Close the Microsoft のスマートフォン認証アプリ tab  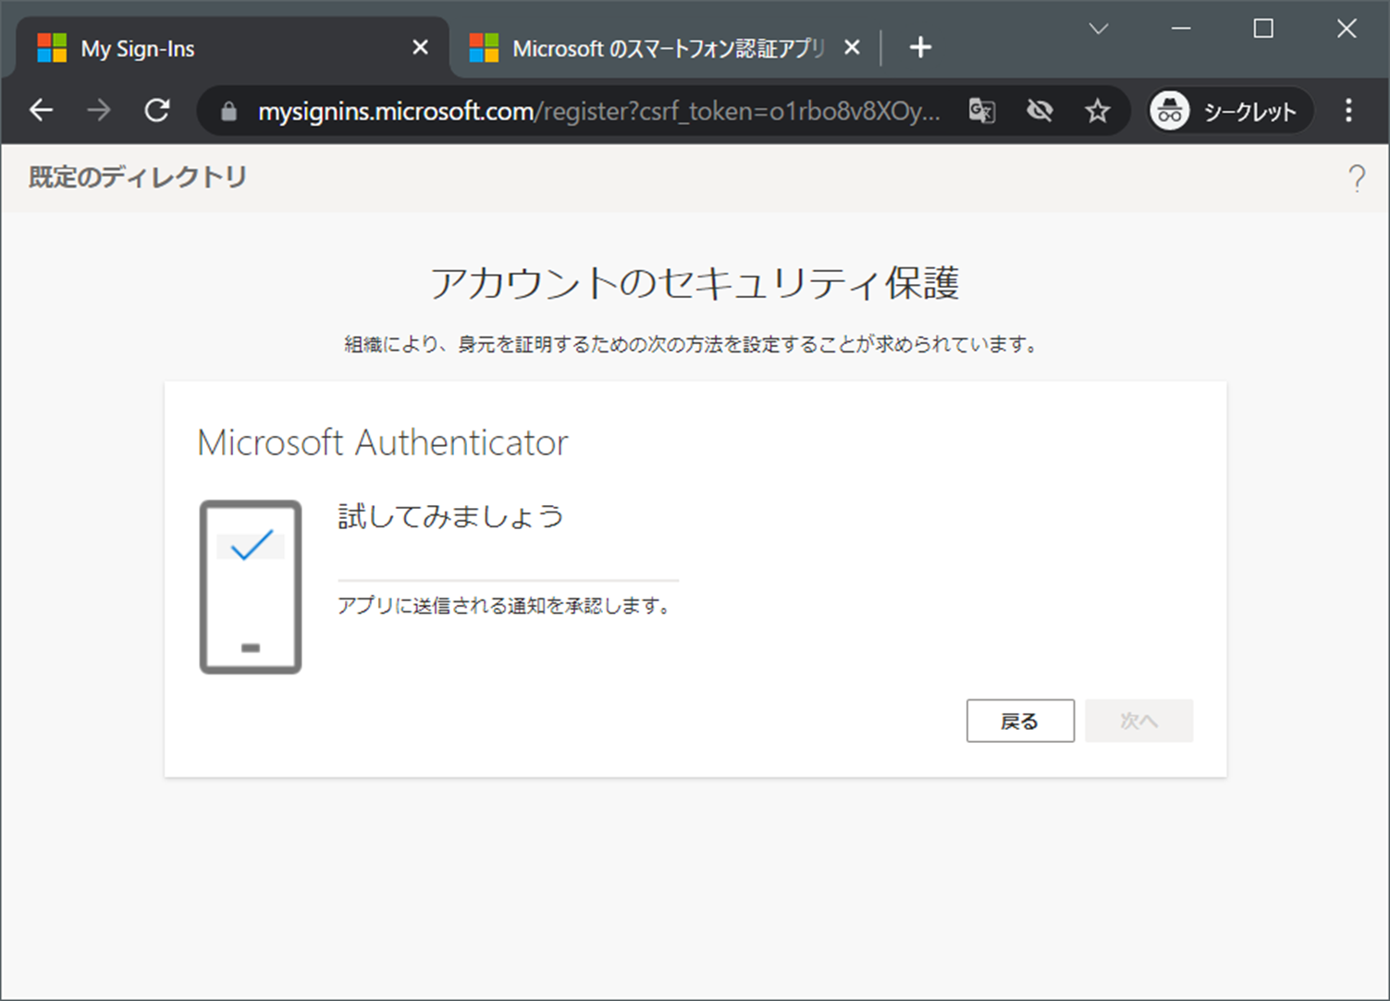pos(852,47)
